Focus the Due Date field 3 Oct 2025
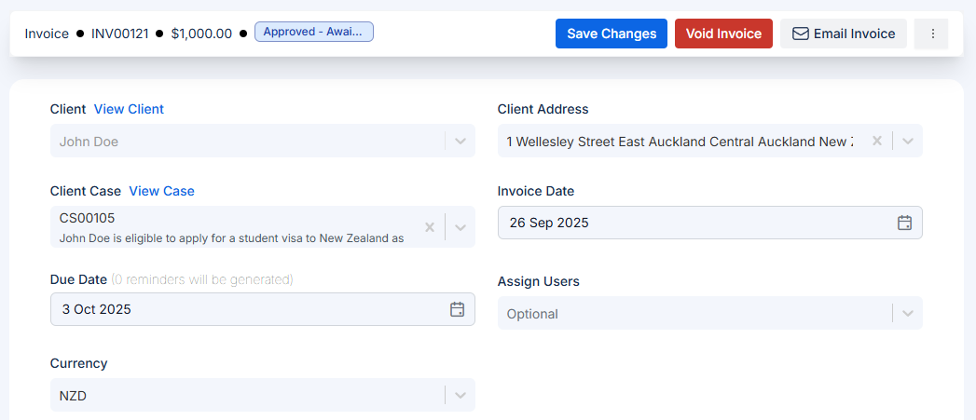The width and height of the screenshot is (976, 420). click(x=263, y=309)
